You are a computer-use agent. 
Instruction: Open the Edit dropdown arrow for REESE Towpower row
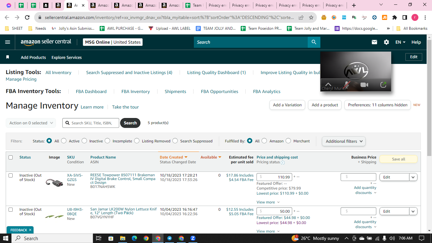tap(413, 177)
